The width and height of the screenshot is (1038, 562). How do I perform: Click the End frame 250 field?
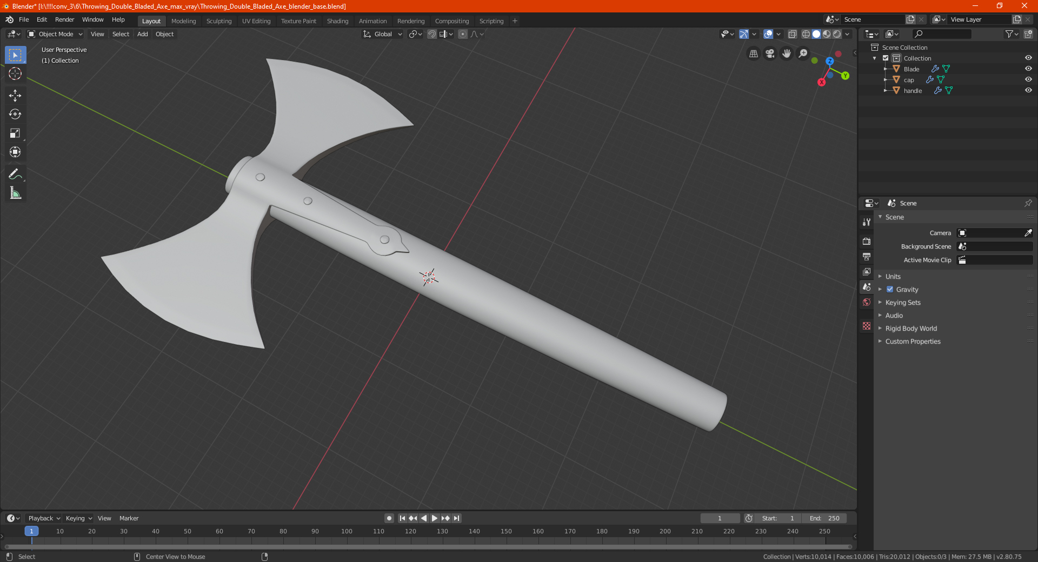click(824, 518)
